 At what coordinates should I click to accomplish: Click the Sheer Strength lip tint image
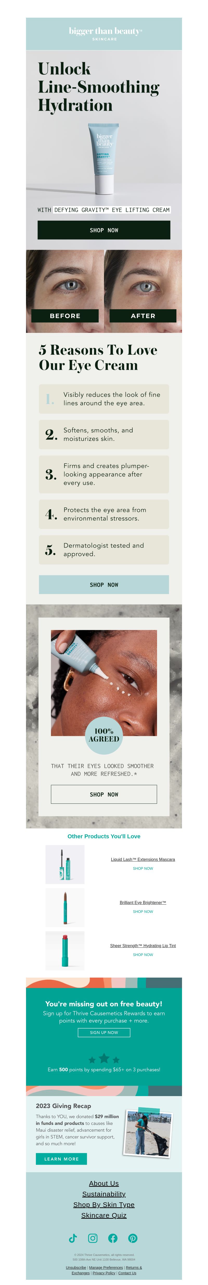[65, 951]
